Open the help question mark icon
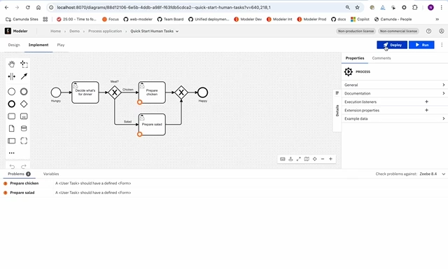The image size is (448, 269). coord(428,31)
